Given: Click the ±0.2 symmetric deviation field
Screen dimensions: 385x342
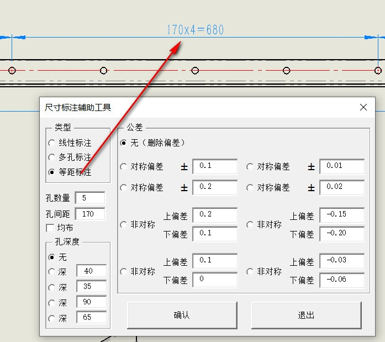Looking at the screenshot, I should 215,187.
